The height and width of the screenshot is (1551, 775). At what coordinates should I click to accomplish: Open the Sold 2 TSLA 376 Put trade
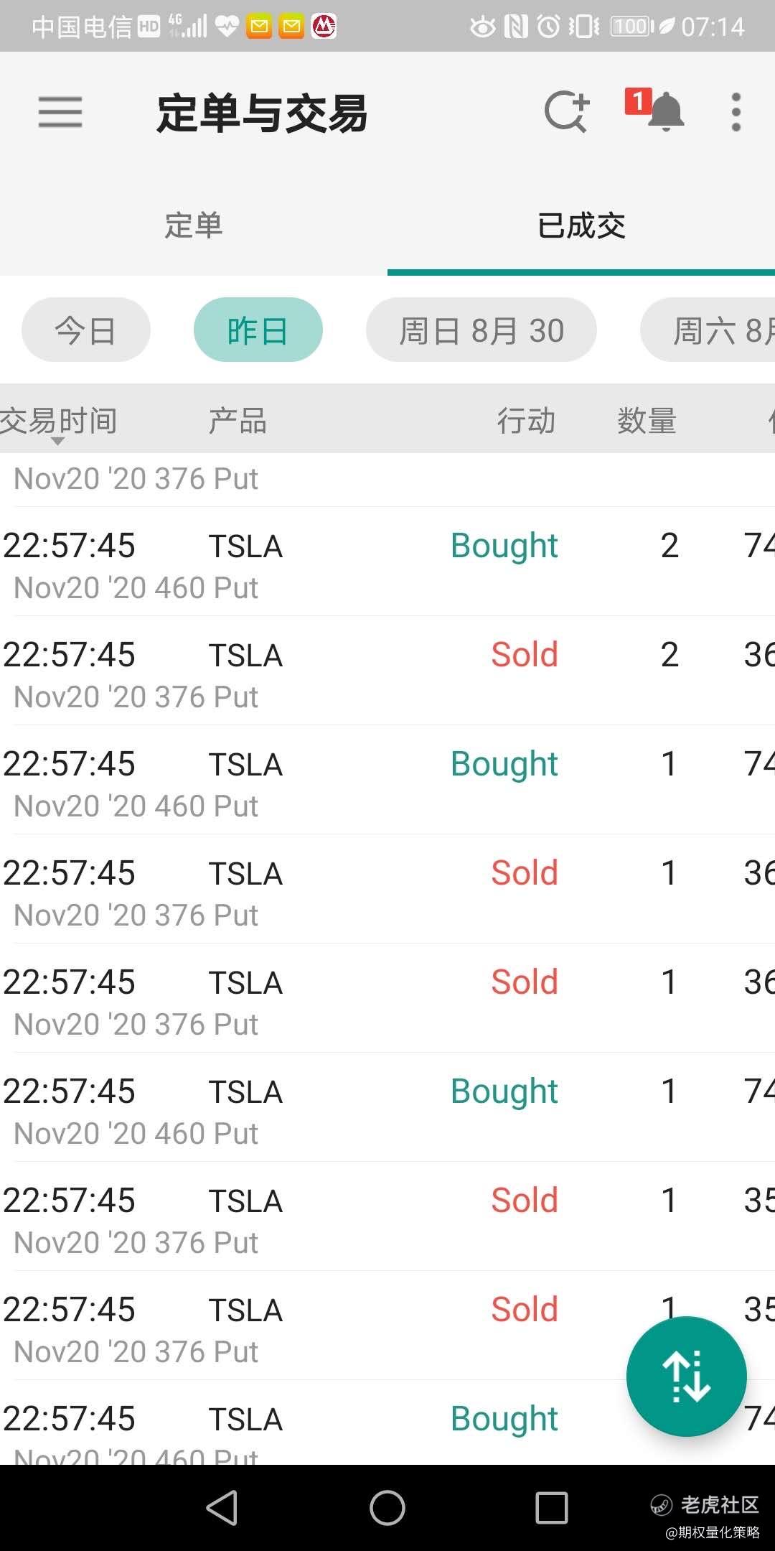click(387, 671)
